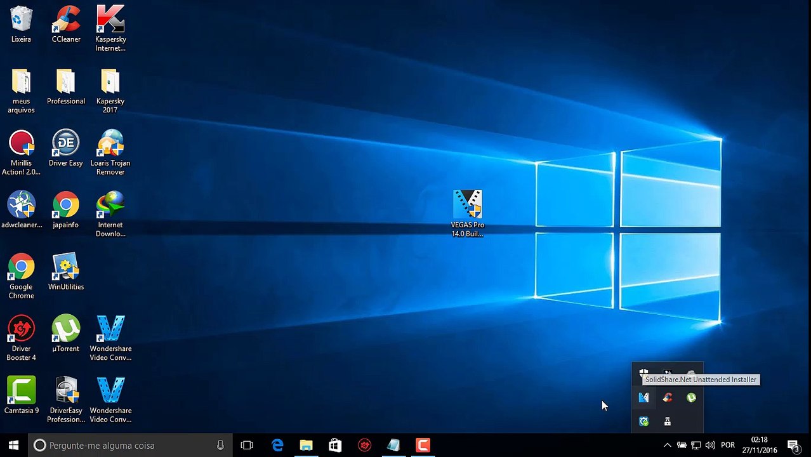The height and width of the screenshot is (457, 811).
Task: Open the installer app on the taskbar
Action: [x=393, y=446]
